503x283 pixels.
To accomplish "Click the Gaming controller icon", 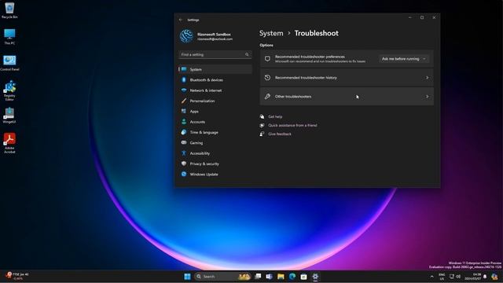I will pos(184,143).
